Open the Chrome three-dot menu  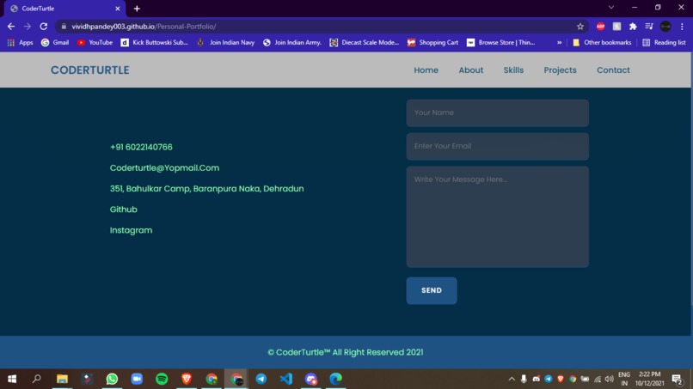tap(682, 27)
